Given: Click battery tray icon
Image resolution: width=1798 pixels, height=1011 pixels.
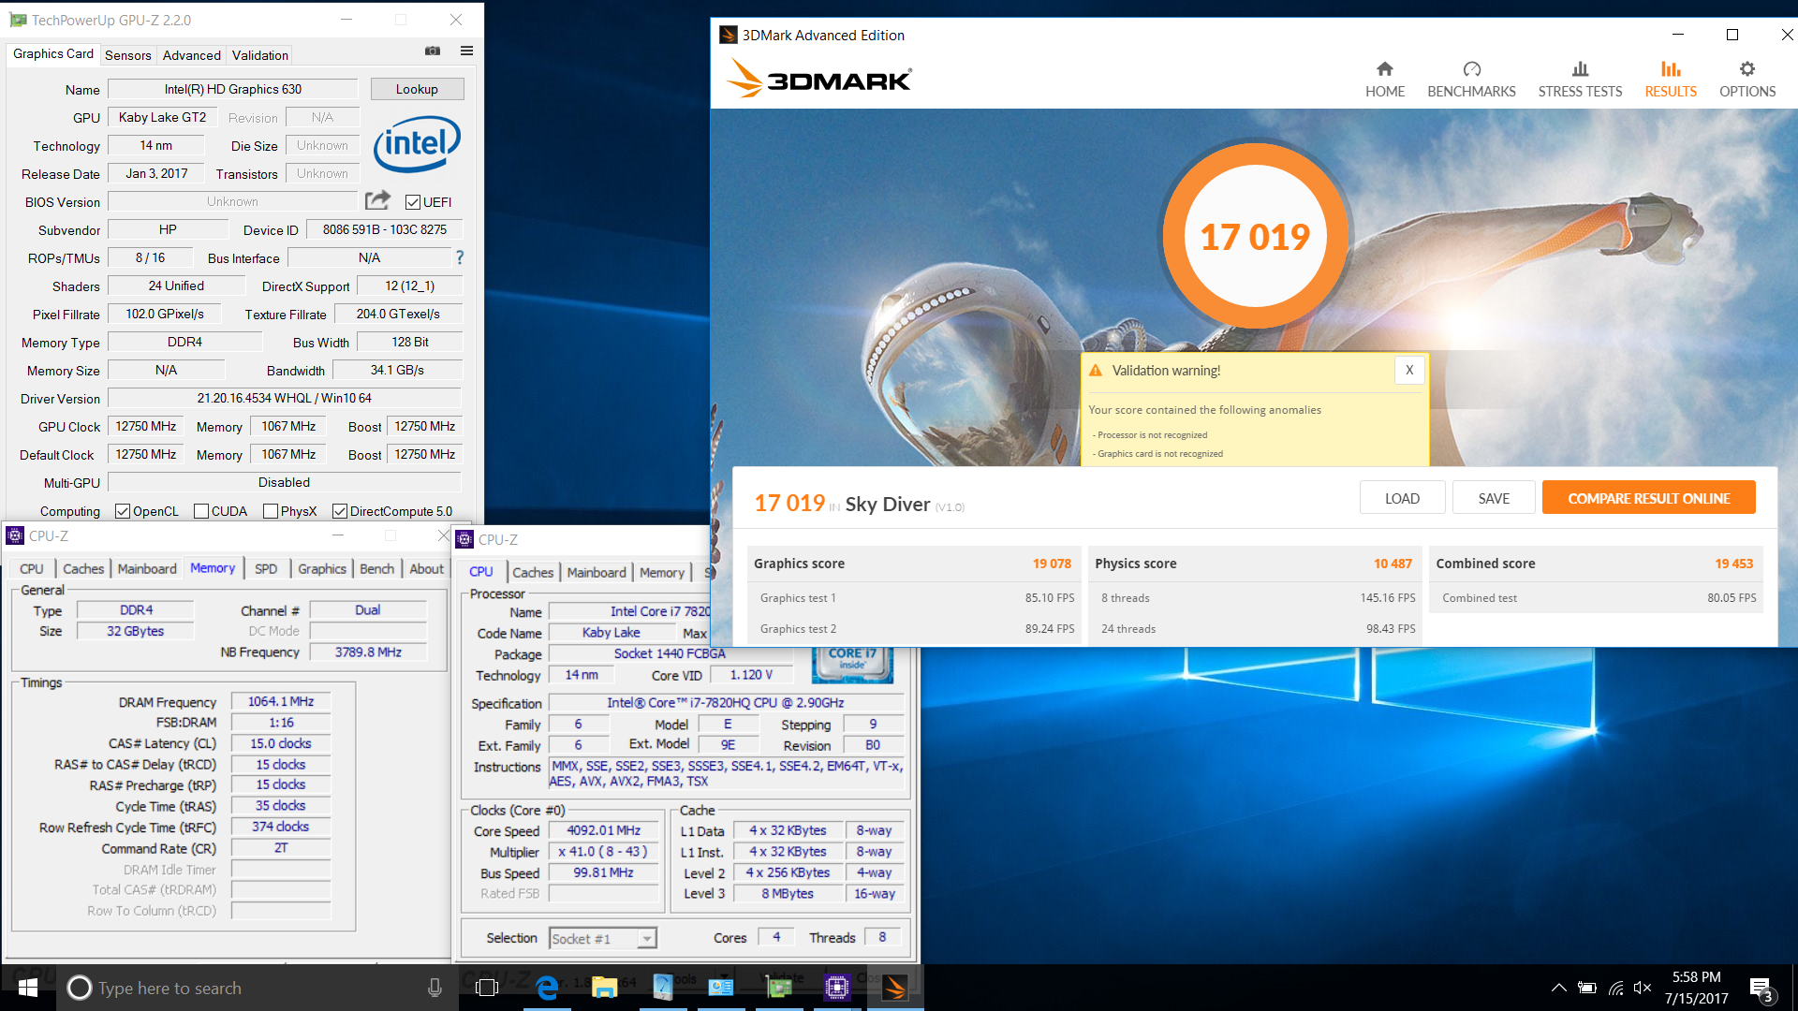Looking at the screenshot, I should pyautogui.click(x=1587, y=988).
